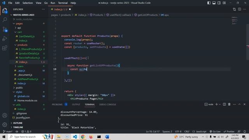Screen dimensions: 249x140
Task: Add a new terminal with plus icon
Action: point(216,104)
